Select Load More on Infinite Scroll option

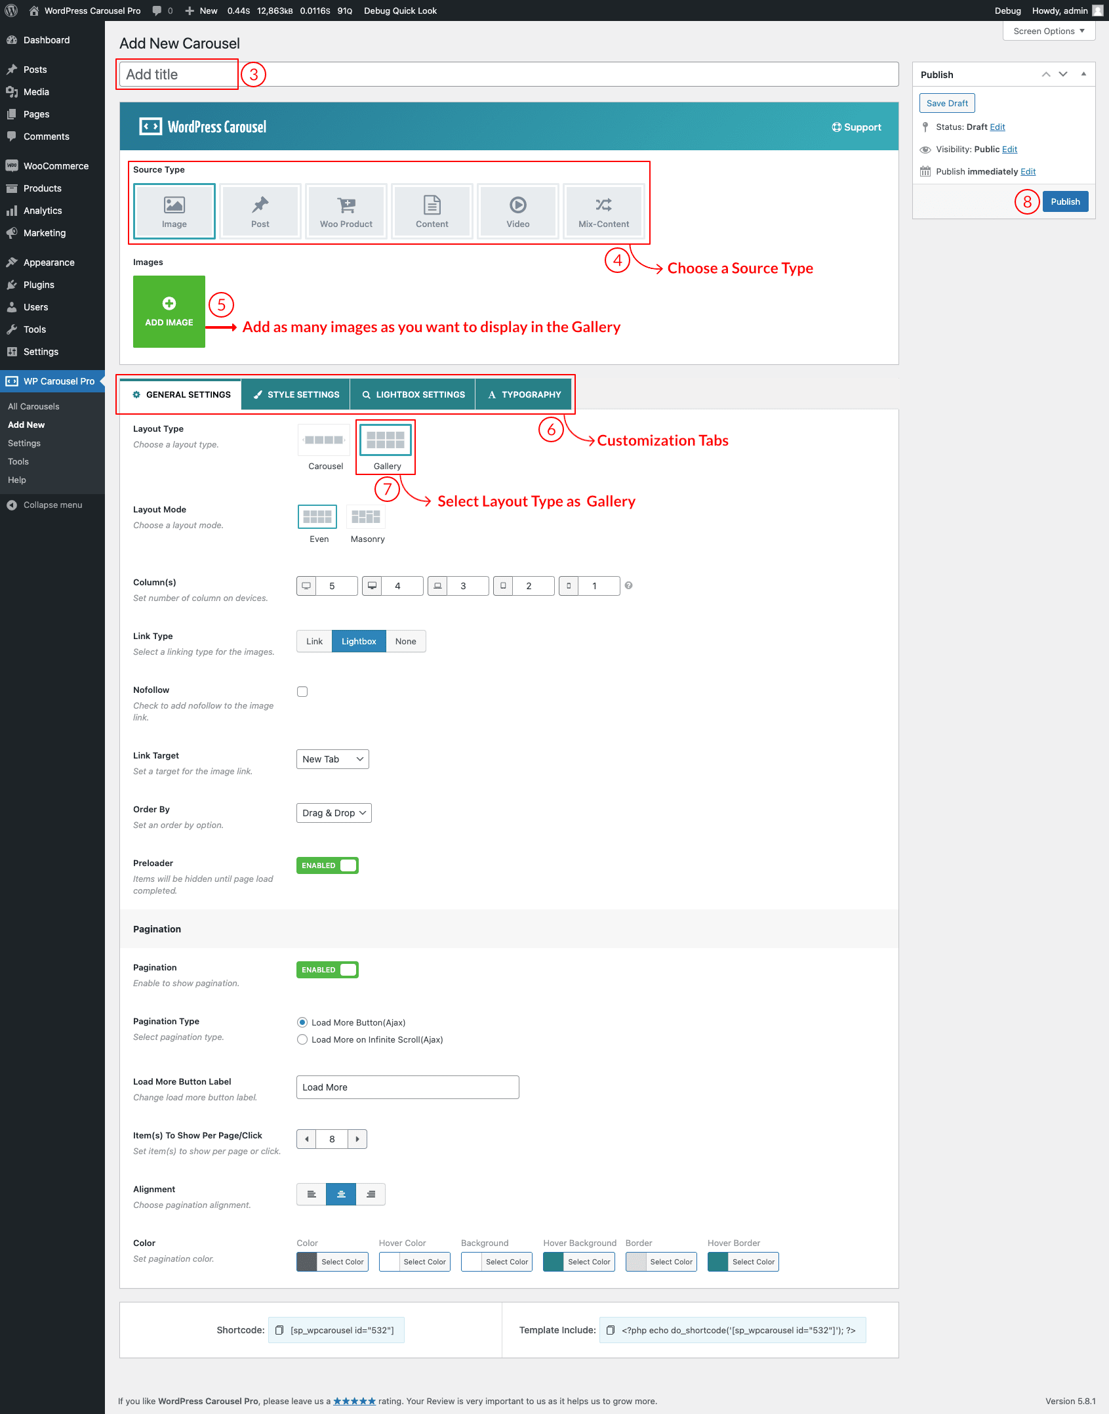click(302, 1039)
